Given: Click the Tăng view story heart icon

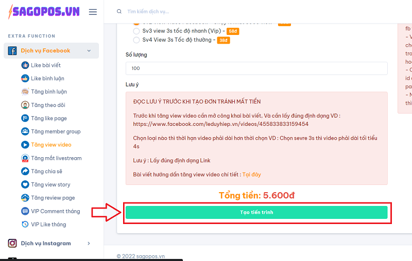Looking at the screenshot, I should (25, 184).
